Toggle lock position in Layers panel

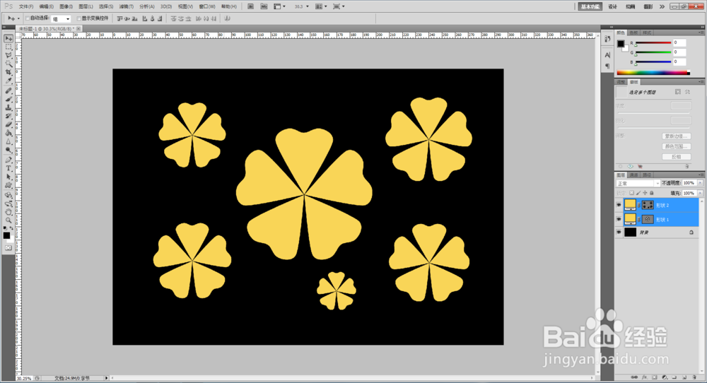click(645, 193)
